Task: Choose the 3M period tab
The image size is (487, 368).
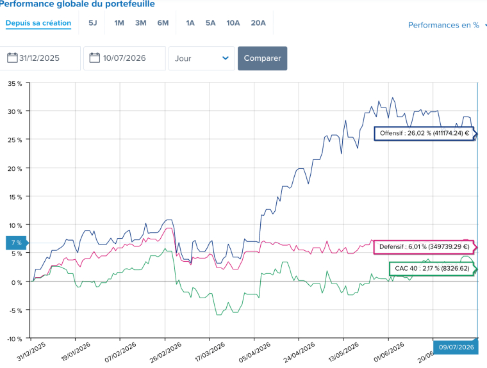Action: click(141, 23)
